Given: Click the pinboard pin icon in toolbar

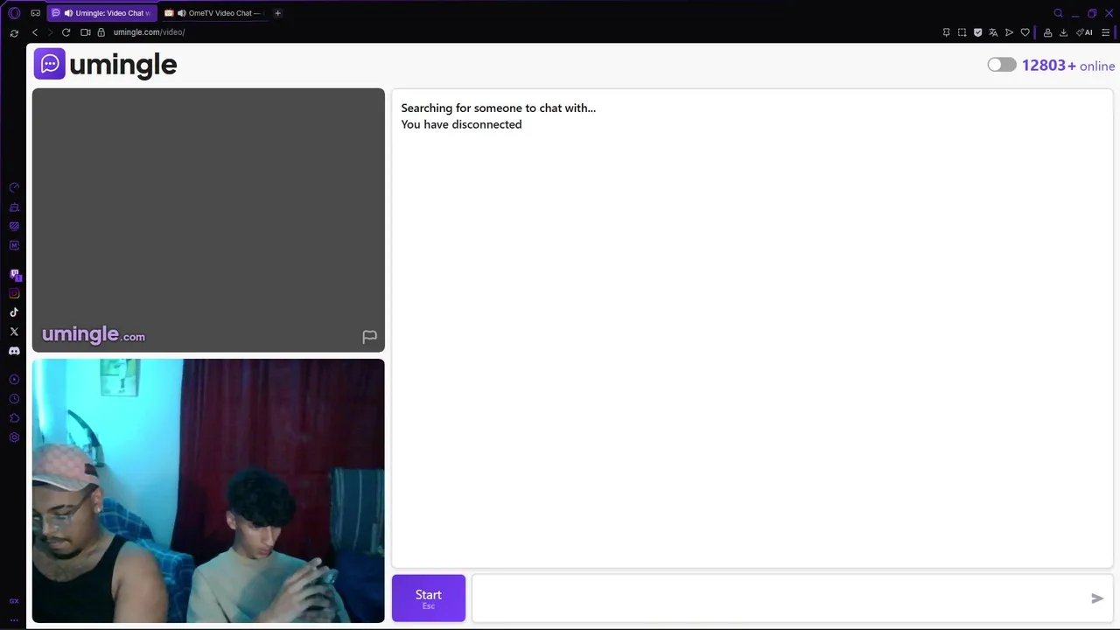Looking at the screenshot, I should pyautogui.click(x=946, y=32).
